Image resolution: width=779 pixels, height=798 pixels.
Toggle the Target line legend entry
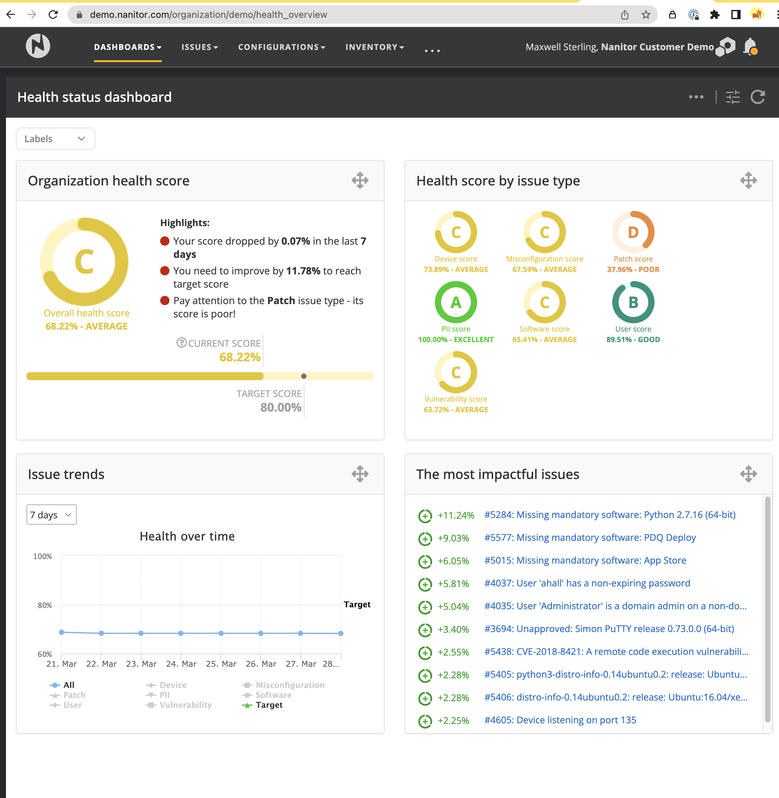point(268,705)
